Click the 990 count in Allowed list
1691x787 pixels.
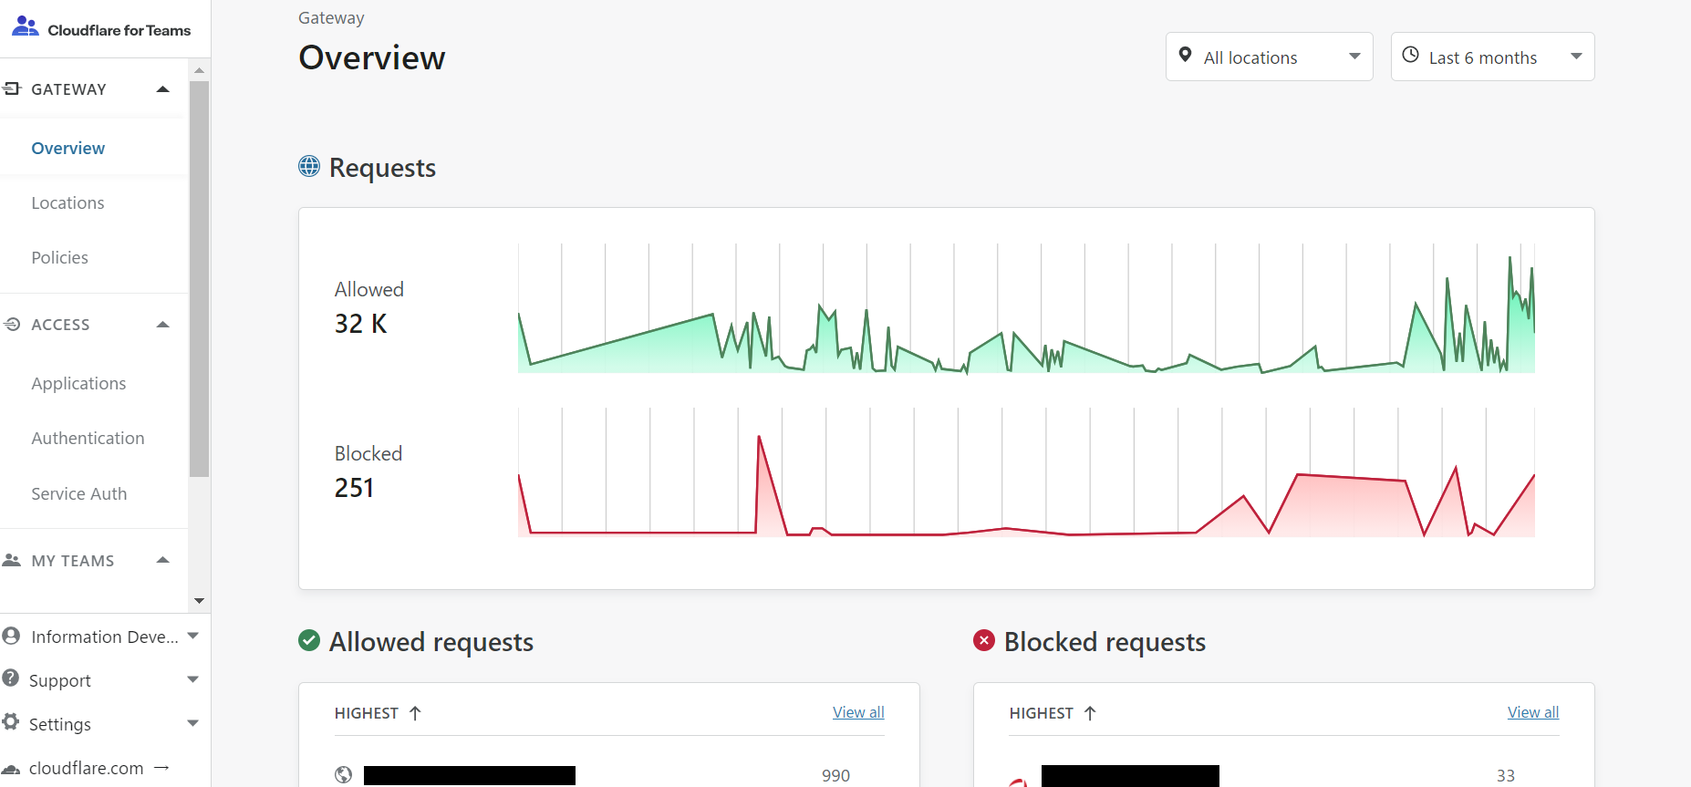[835, 775]
